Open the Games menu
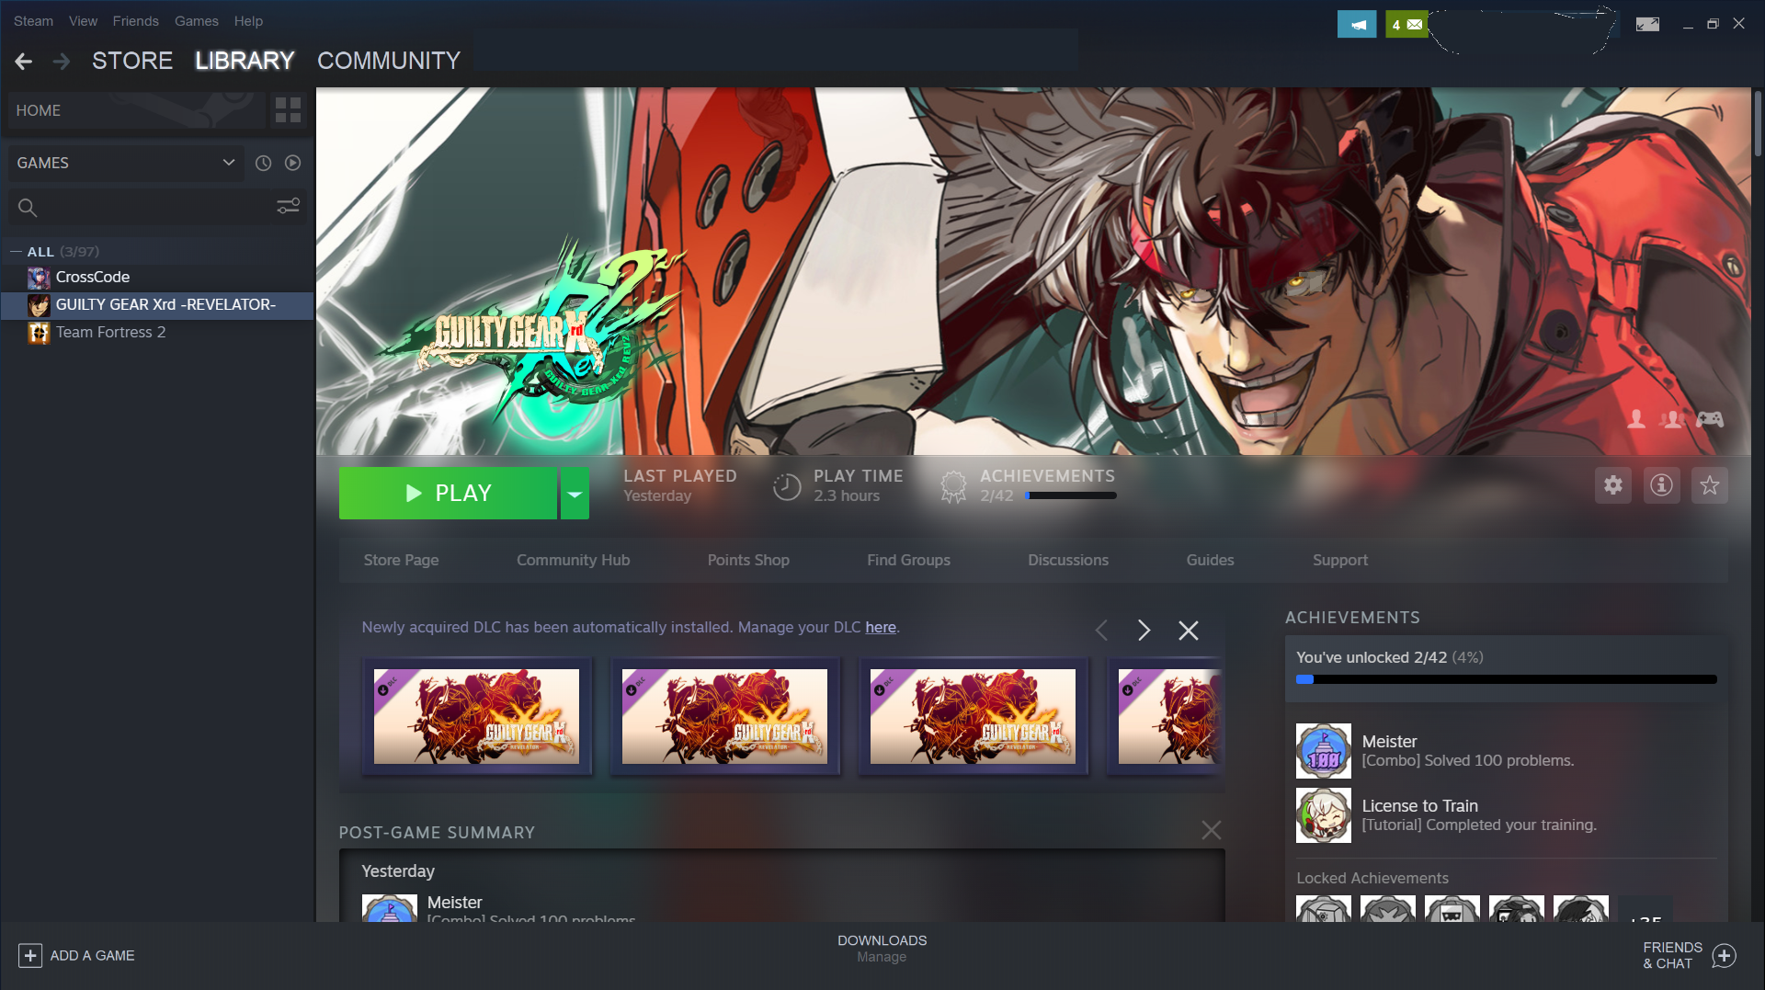 (197, 21)
